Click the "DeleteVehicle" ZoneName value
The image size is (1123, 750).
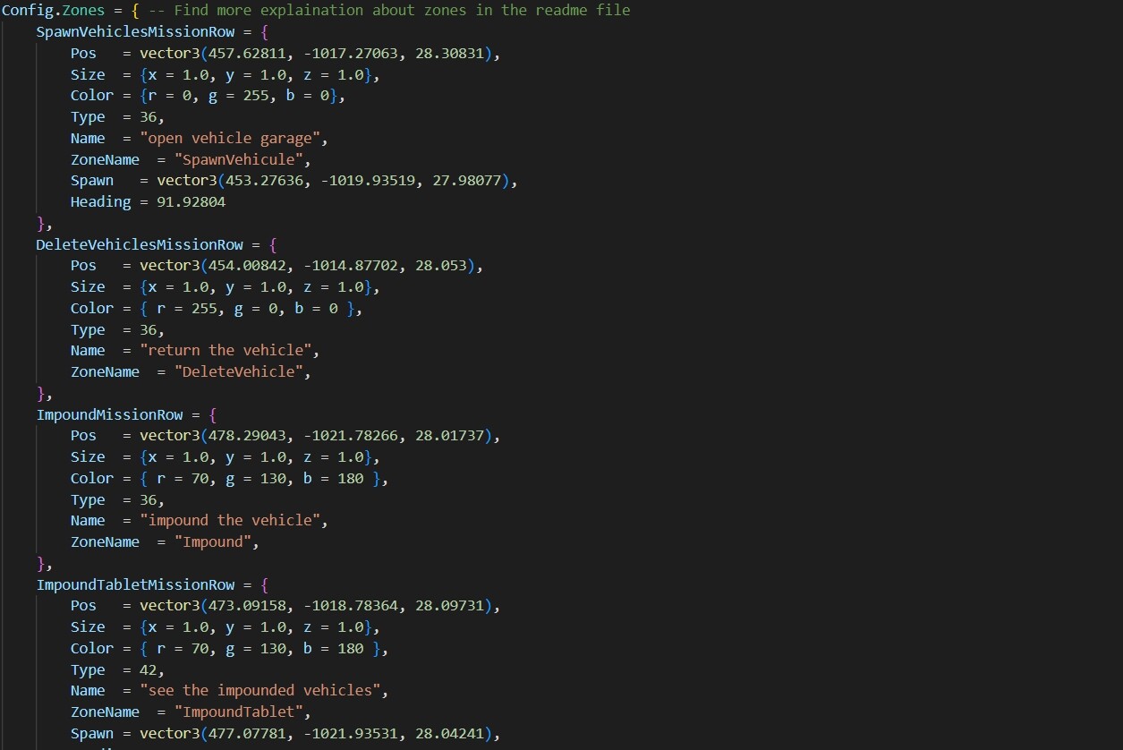click(242, 372)
